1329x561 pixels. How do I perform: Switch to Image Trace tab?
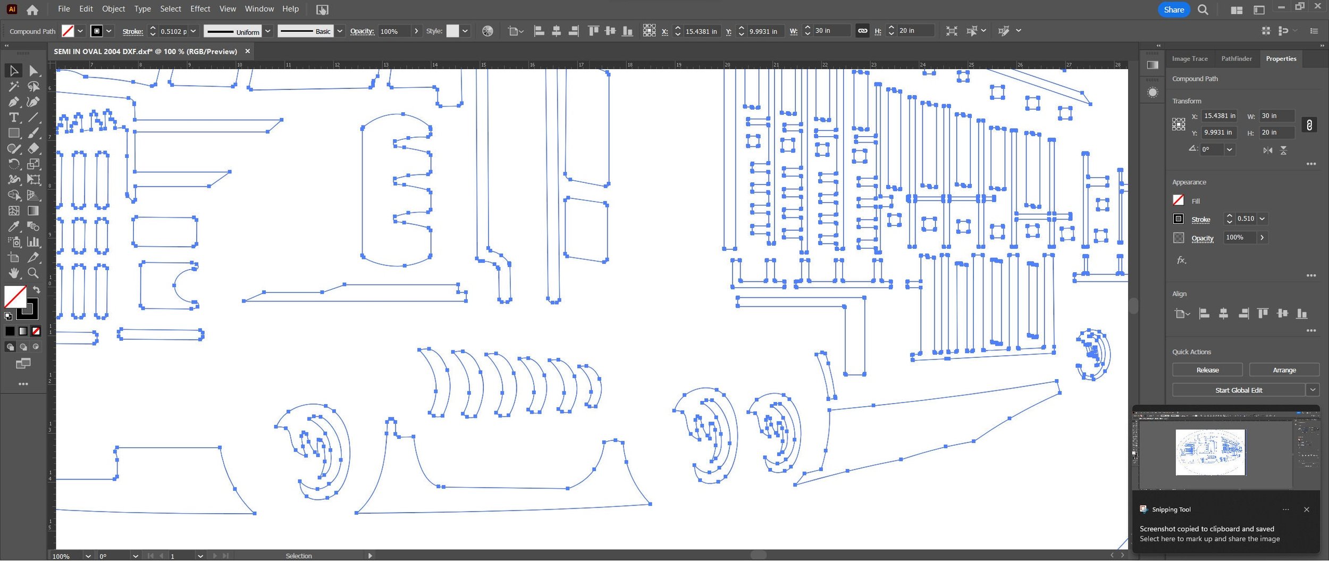[1190, 59]
